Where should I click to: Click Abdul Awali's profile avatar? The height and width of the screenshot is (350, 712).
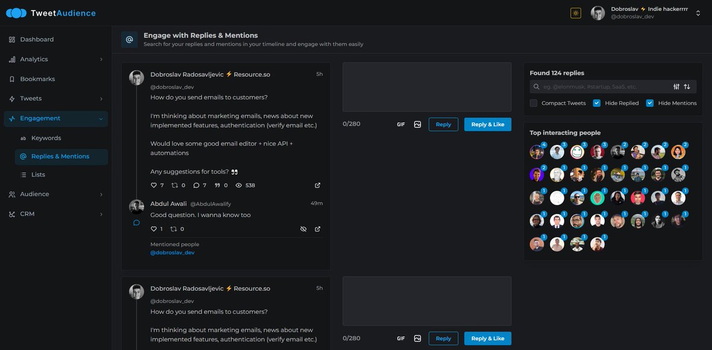point(136,206)
